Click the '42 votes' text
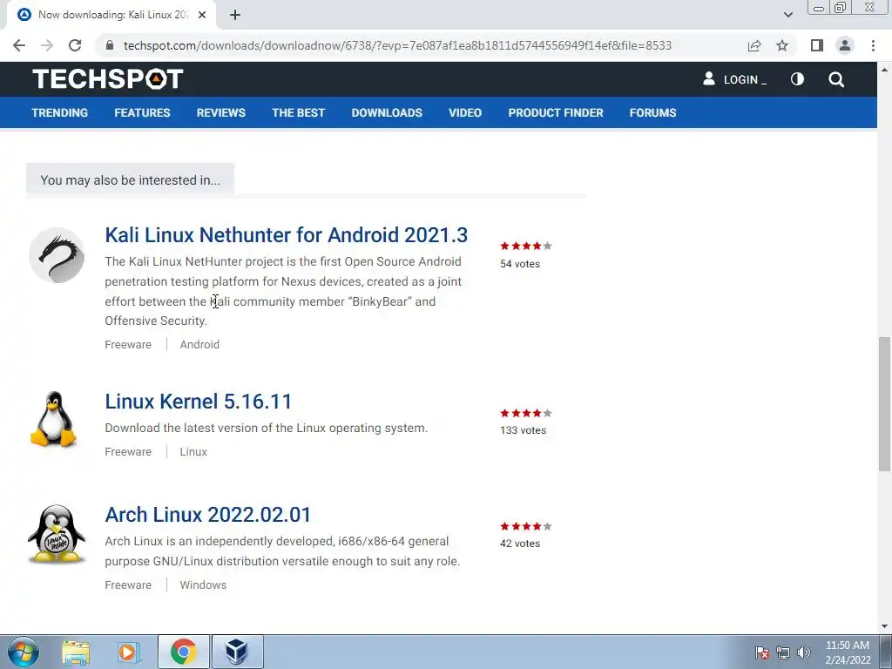The height and width of the screenshot is (669, 892). tap(520, 544)
